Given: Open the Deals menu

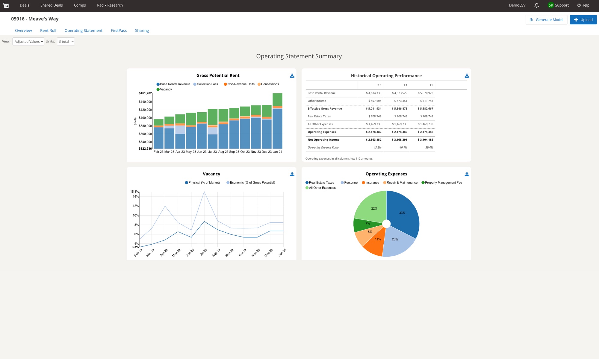Looking at the screenshot, I should click(x=25, y=5).
